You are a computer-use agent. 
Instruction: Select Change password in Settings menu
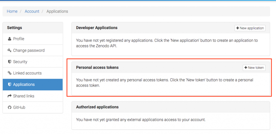[x=33, y=50]
